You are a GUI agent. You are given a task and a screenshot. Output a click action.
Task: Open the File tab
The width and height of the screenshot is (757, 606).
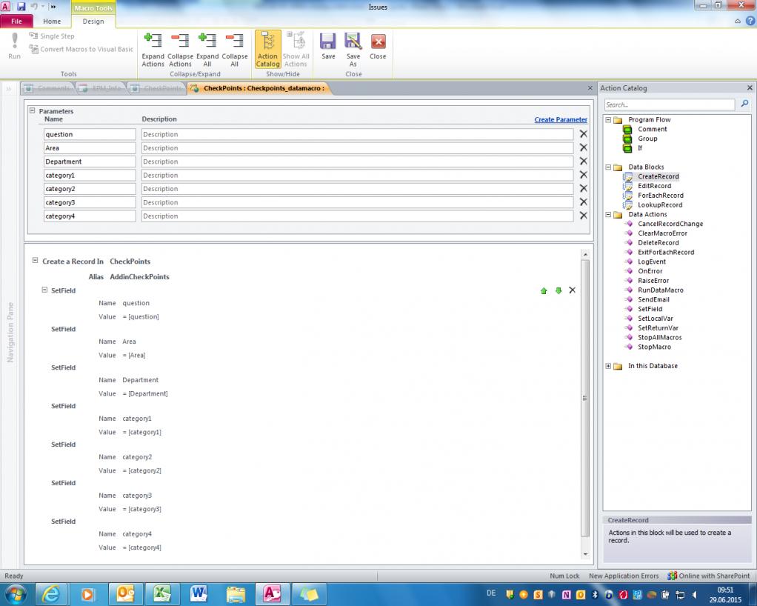16,21
